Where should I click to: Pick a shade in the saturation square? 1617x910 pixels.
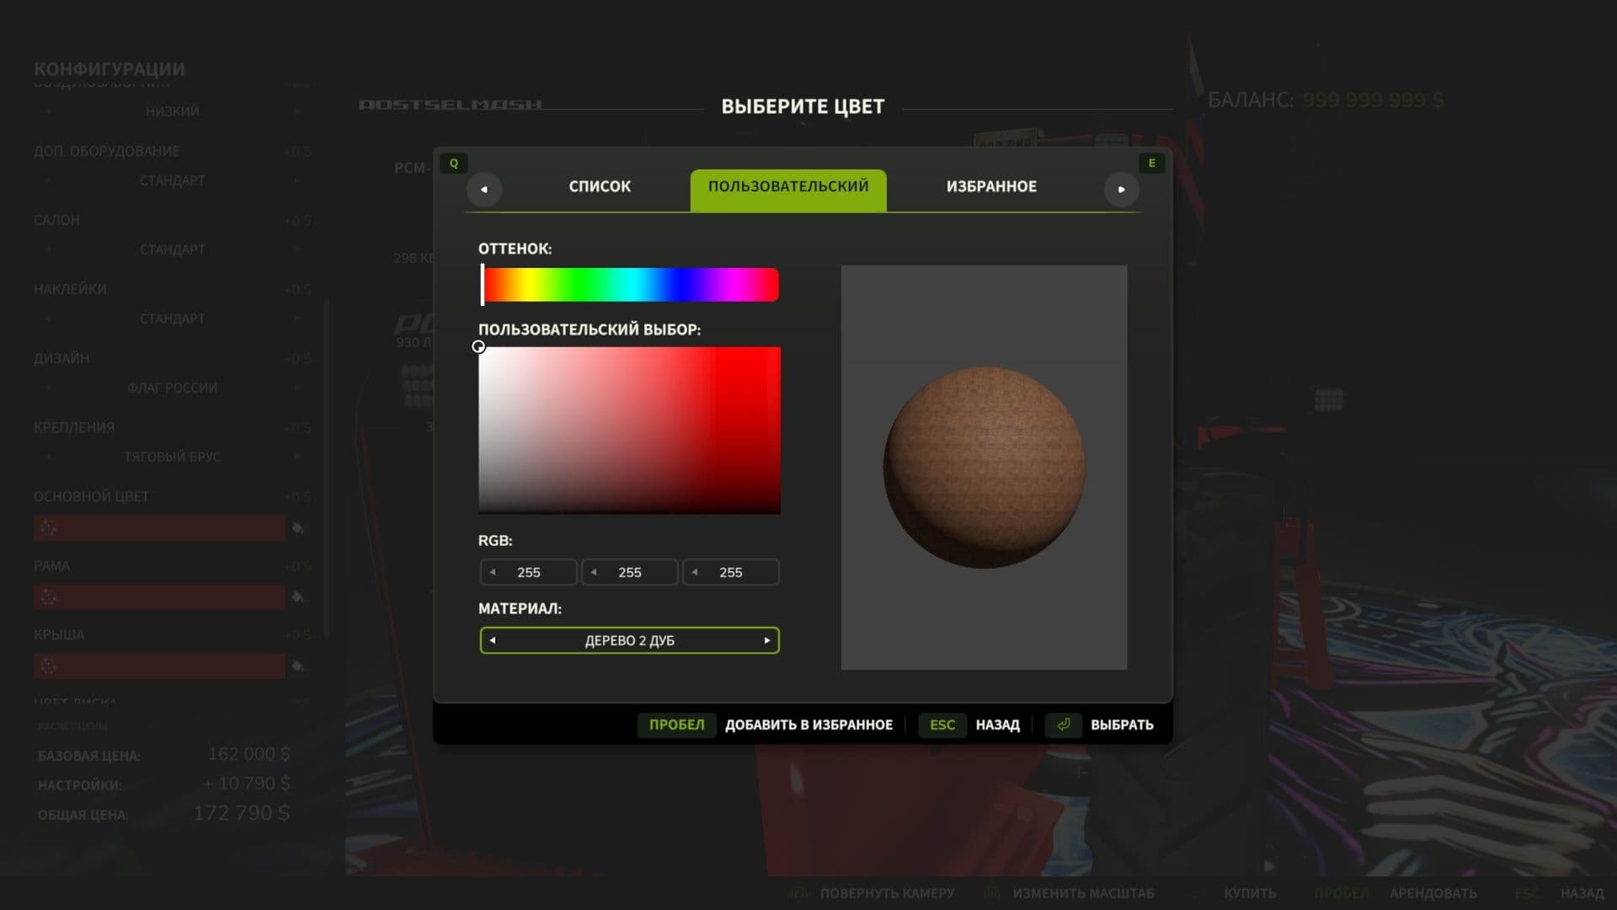pyautogui.click(x=630, y=430)
